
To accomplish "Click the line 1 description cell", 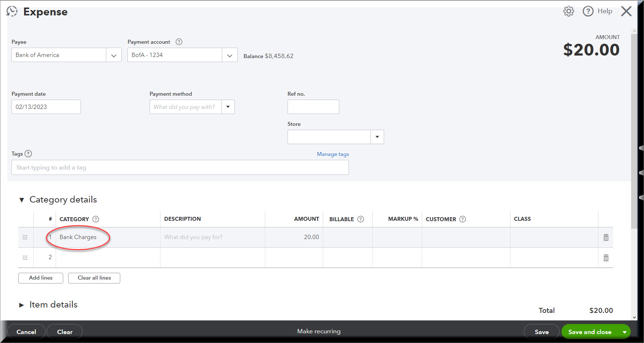I will tap(213, 237).
